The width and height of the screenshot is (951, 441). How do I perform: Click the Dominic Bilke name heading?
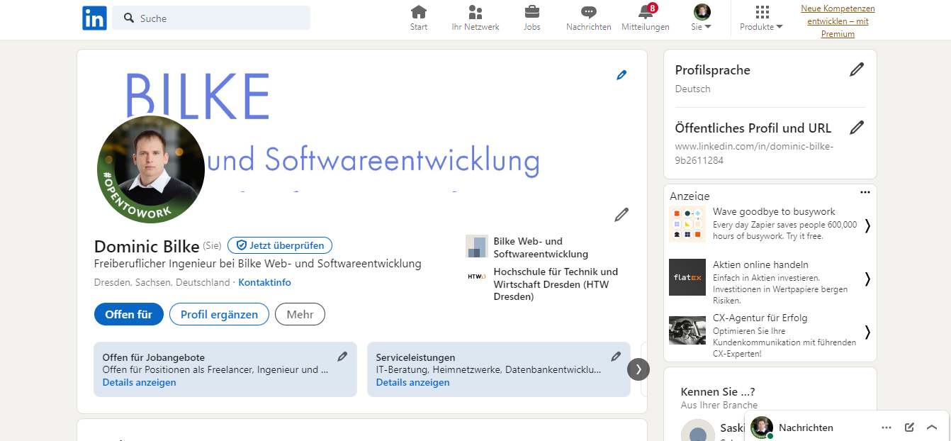pyautogui.click(x=147, y=246)
